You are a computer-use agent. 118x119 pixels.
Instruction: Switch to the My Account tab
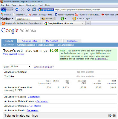coord(52,41)
